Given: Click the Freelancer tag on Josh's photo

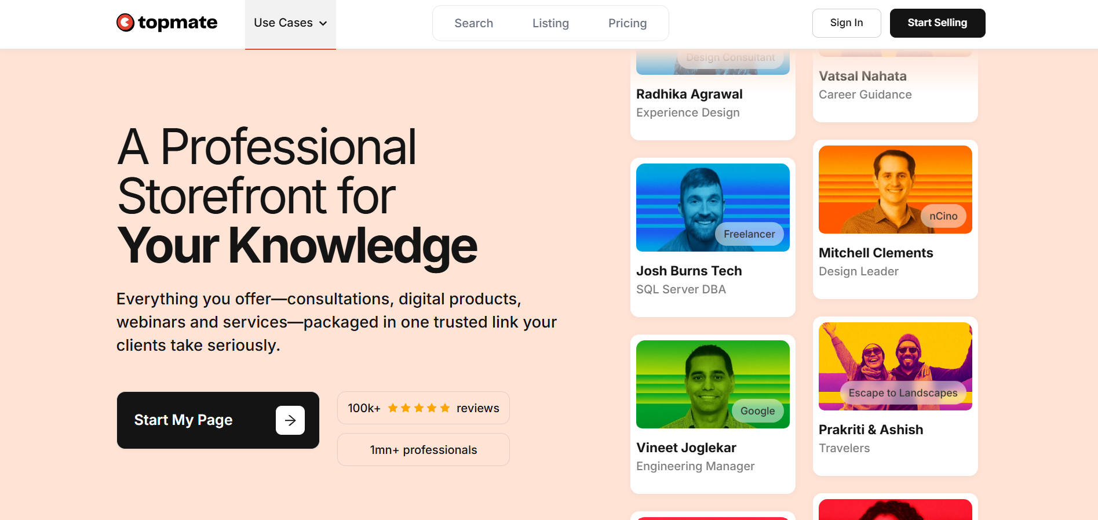Looking at the screenshot, I should tap(749, 234).
